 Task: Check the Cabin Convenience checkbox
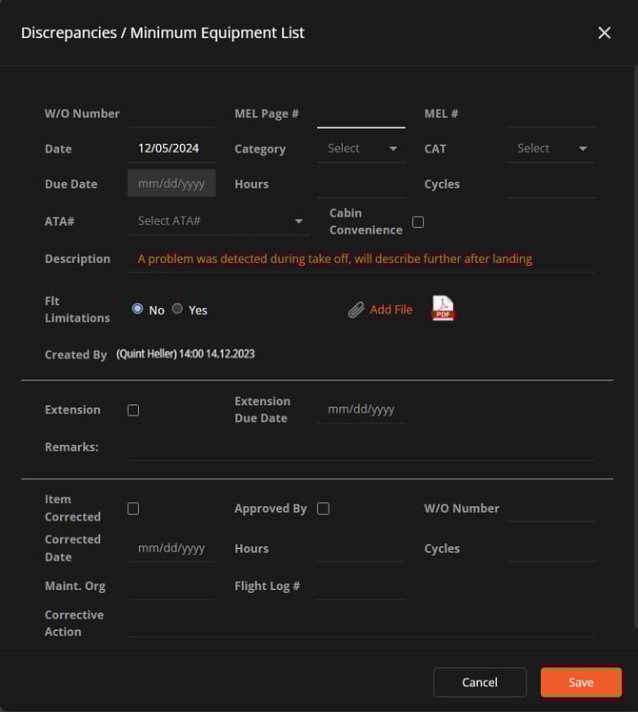(x=418, y=222)
